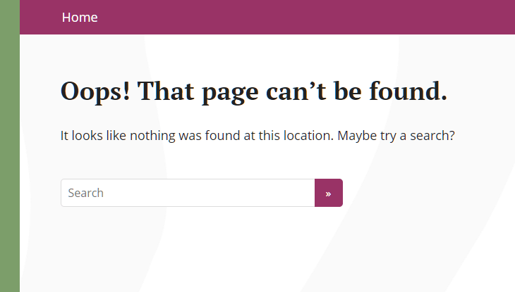
Task: Click the double-arrow search submit icon
Action: click(328, 194)
